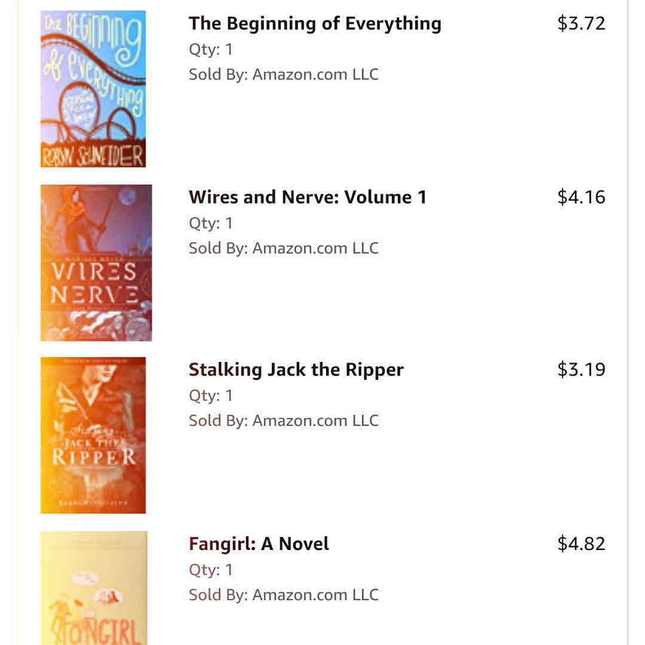Open 'The Beginning of Everything' title link
645x645 pixels.
click(x=315, y=23)
